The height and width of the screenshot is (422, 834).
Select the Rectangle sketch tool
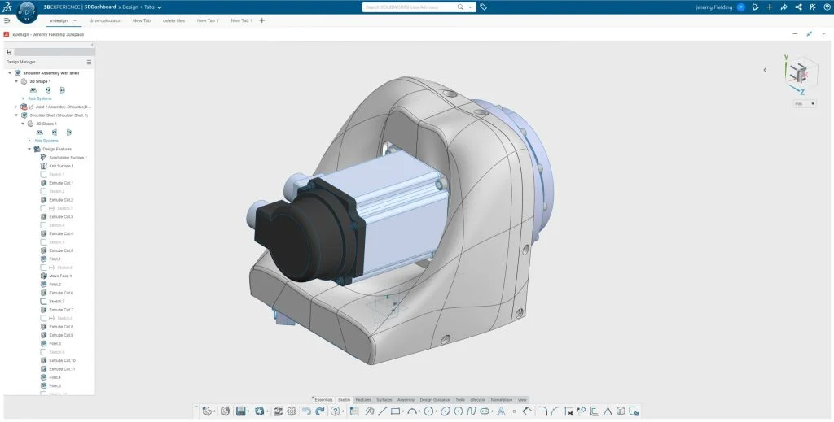(395, 411)
